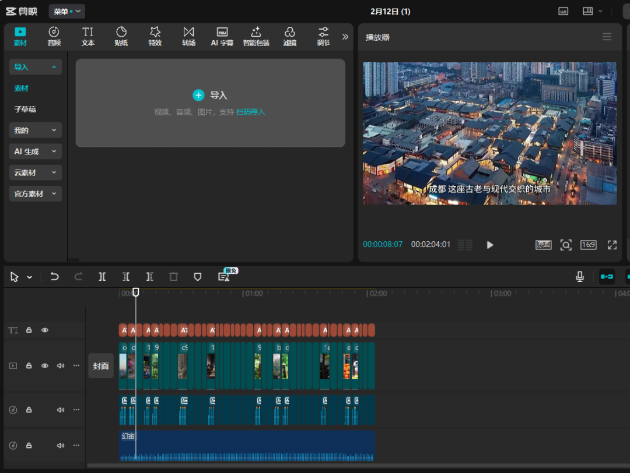The height and width of the screenshot is (473, 630).
Task: Click the undo arrow in timeline toolbar
Action: (x=54, y=277)
